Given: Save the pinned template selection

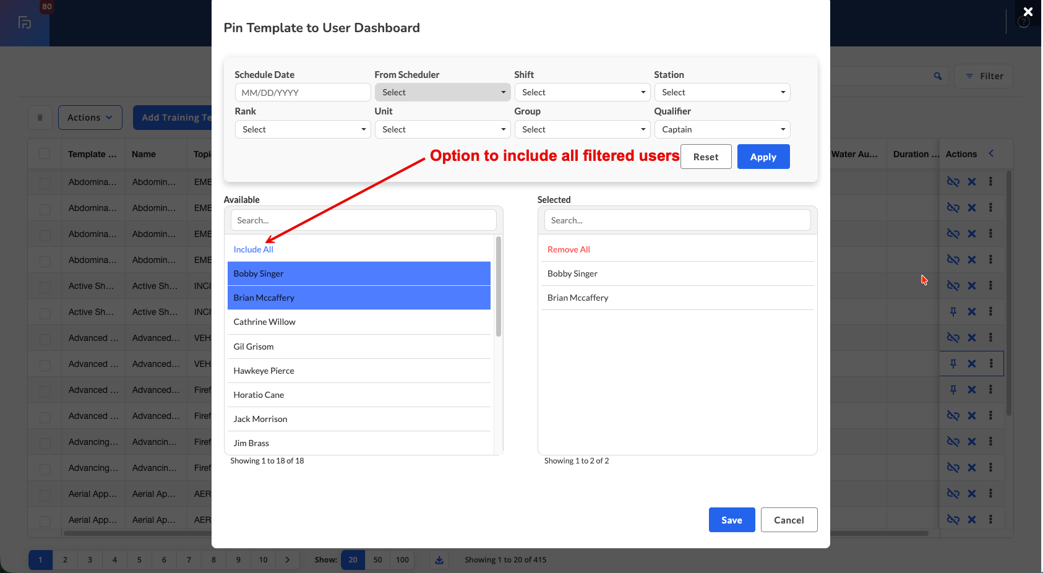Looking at the screenshot, I should 732,520.
